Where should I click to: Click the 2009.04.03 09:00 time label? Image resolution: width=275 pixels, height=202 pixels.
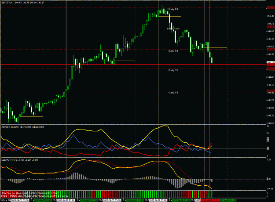click(x=112, y=200)
